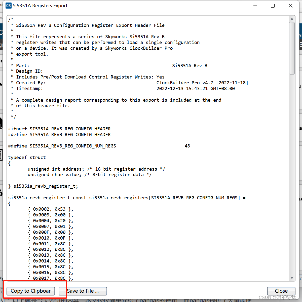Image resolution: width=302 pixels, height=302 pixels.
Task: Click the line '{ 0x0011, 0x8C },'
Action: tap(50, 244)
